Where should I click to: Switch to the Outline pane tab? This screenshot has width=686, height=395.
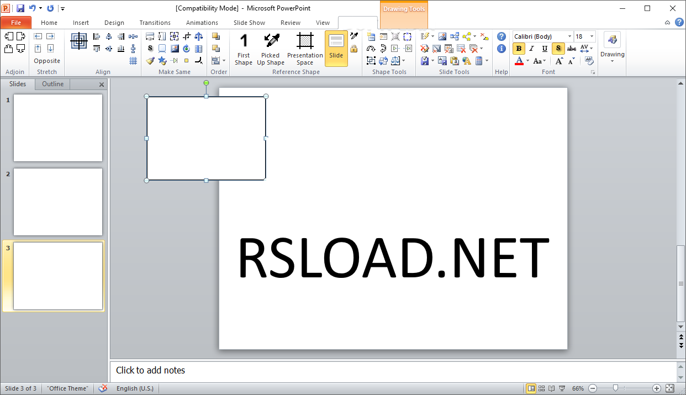(53, 84)
